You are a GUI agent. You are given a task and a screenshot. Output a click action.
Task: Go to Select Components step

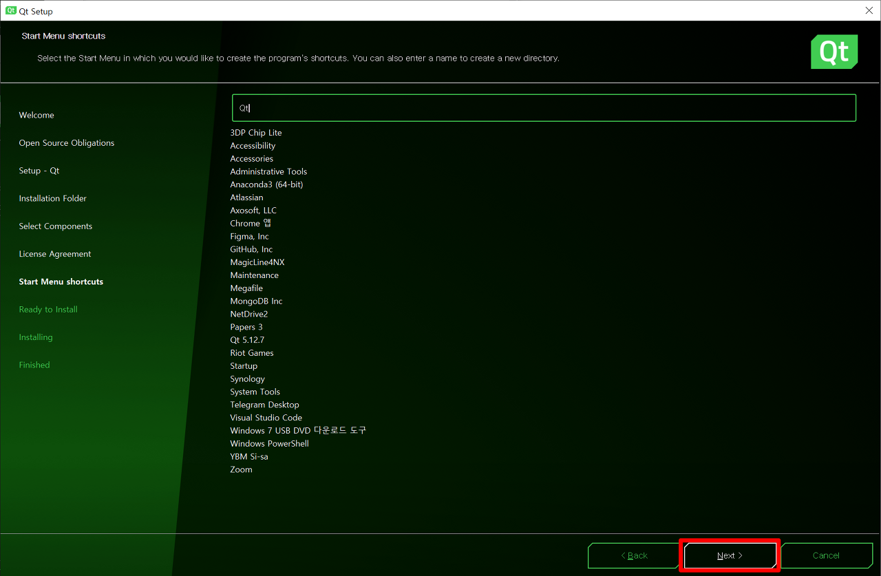(x=56, y=226)
